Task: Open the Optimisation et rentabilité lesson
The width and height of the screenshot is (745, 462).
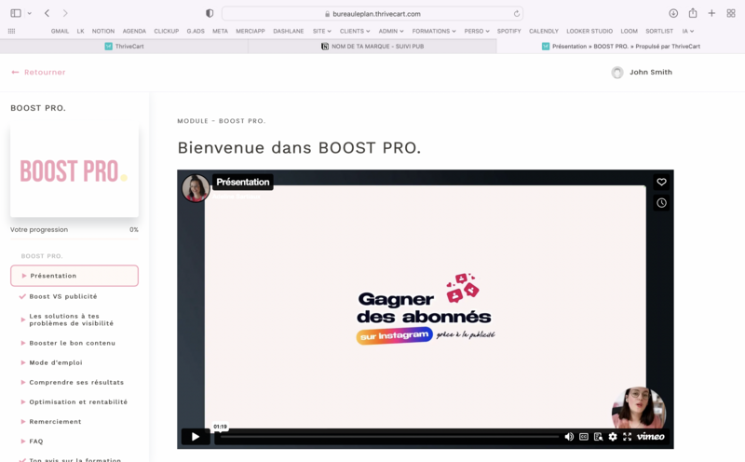Action: click(x=78, y=401)
